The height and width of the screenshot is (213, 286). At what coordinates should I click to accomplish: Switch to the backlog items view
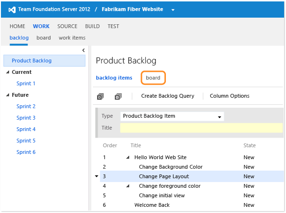point(114,78)
